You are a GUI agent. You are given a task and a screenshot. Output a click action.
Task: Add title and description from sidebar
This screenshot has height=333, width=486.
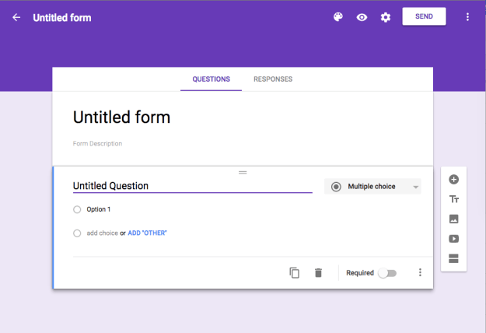pyautogui.click(x=454, y=199)
